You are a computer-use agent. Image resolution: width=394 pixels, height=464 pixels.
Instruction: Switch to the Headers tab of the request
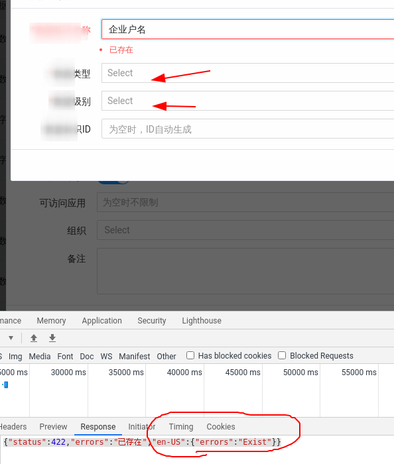point(13,426)
